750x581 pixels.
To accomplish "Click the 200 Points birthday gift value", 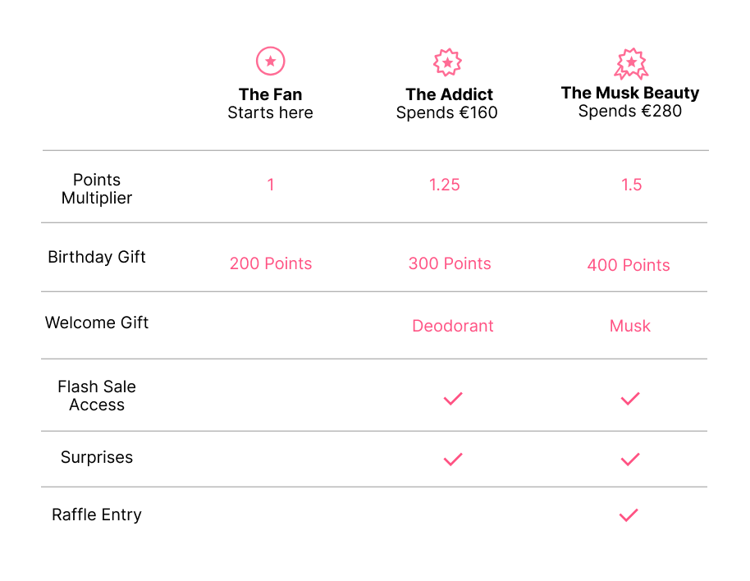I will pos(271,263).
